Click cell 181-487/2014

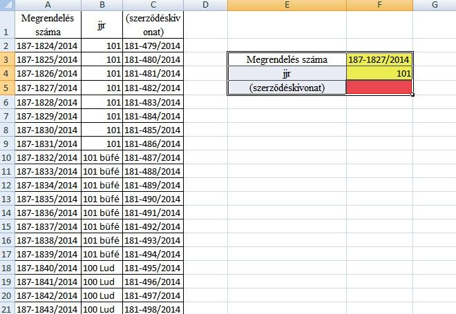click(153, 157)
